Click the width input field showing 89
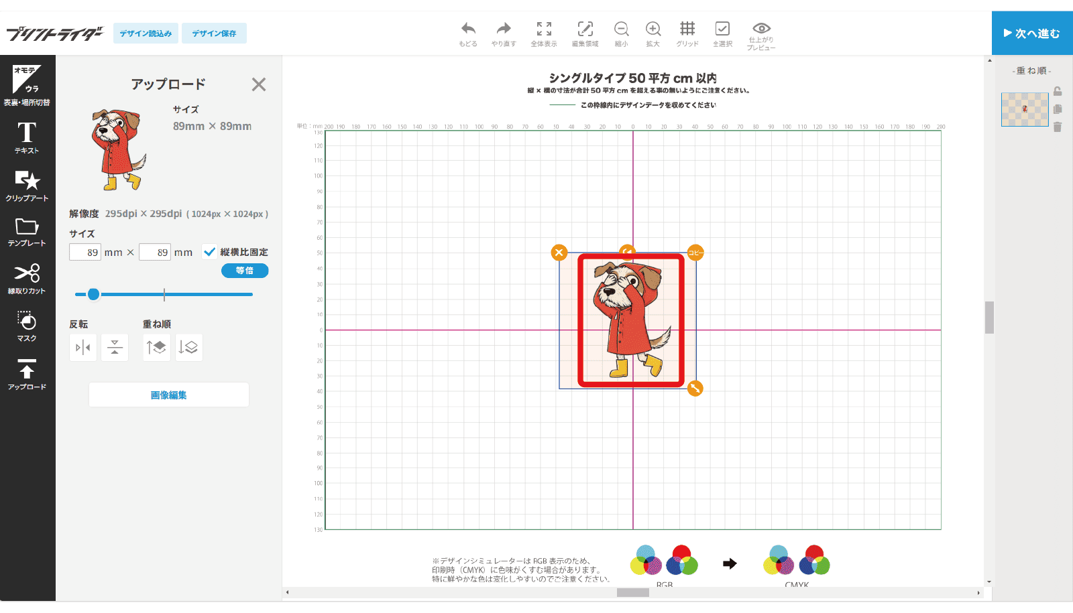 85,253
